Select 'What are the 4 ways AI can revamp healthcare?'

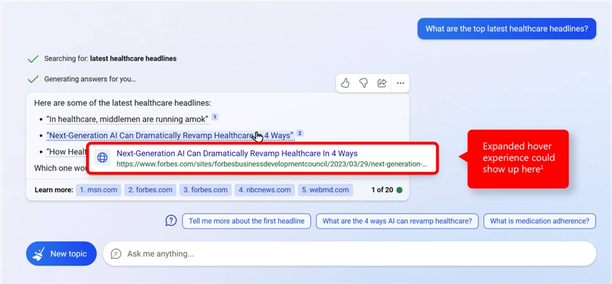click(x=397, y=221)
